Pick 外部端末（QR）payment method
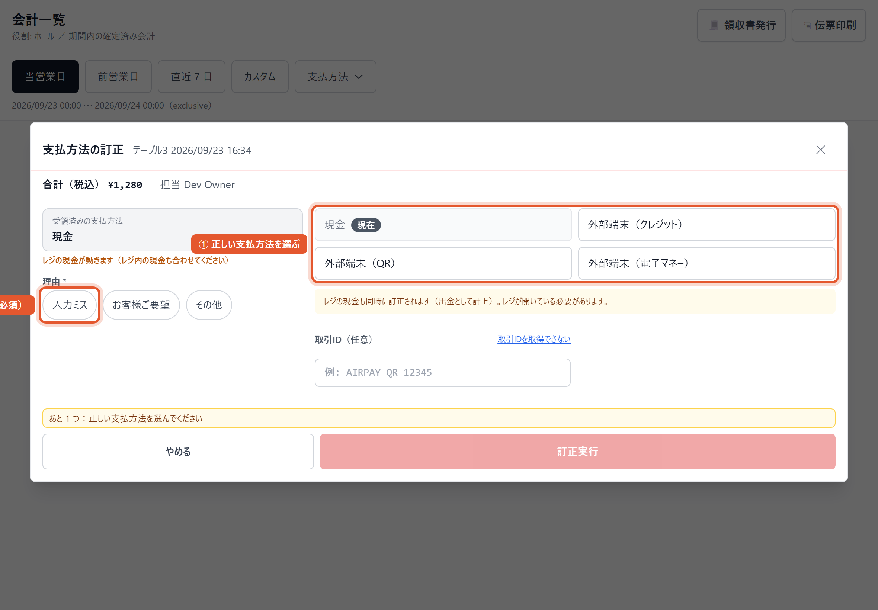This screenshot has width=878, height=610. point(443,263)
